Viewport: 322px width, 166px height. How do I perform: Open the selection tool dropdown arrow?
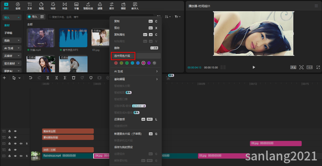[x=19, y=78]
